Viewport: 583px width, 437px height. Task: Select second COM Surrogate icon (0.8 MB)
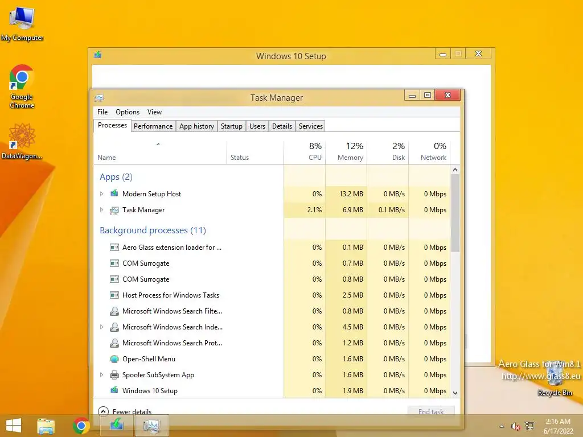114,279
